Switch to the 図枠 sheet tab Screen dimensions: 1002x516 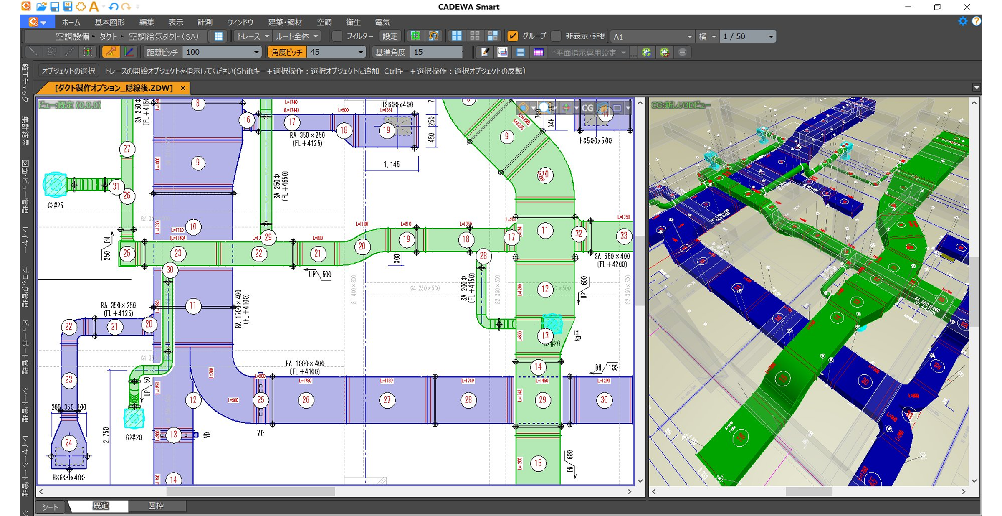[156, 506]
